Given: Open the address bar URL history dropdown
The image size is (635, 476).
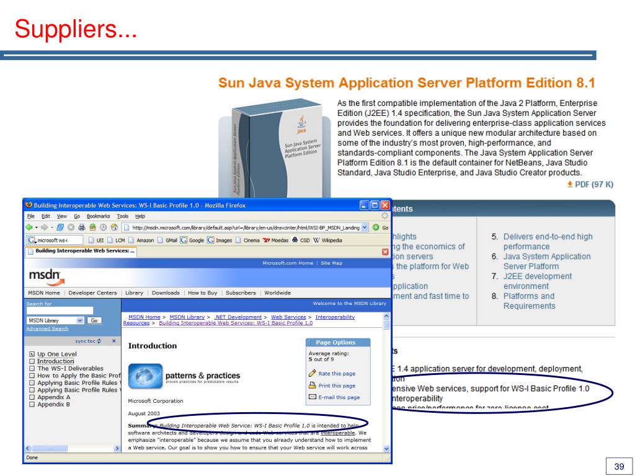Looking at the screenshot, I should point(365,227).
